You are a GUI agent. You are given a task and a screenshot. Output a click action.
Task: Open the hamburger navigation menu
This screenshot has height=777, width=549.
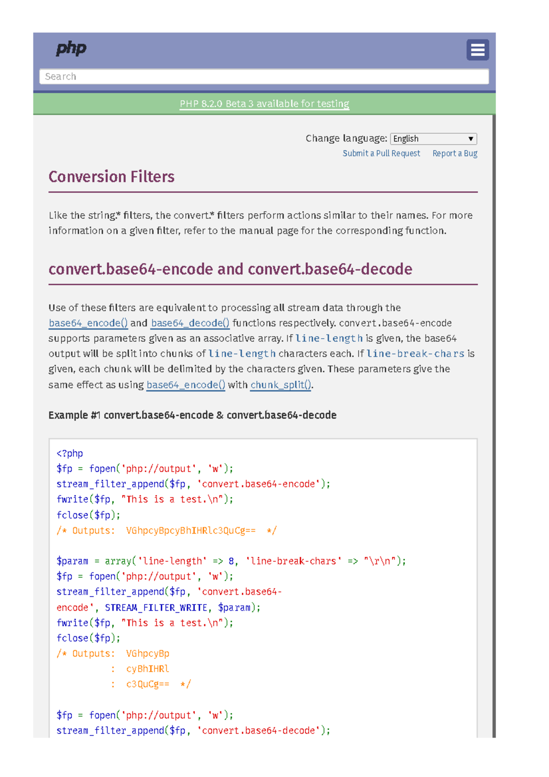(x=477, y=50)
